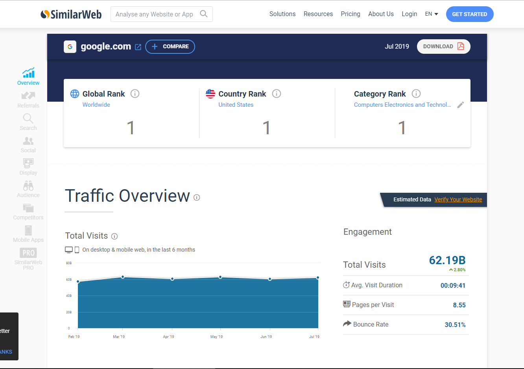The width and height of the screenshot is (524, 369).
Task: Open google.com via external link icon
Action: click(x=138, y=47)
